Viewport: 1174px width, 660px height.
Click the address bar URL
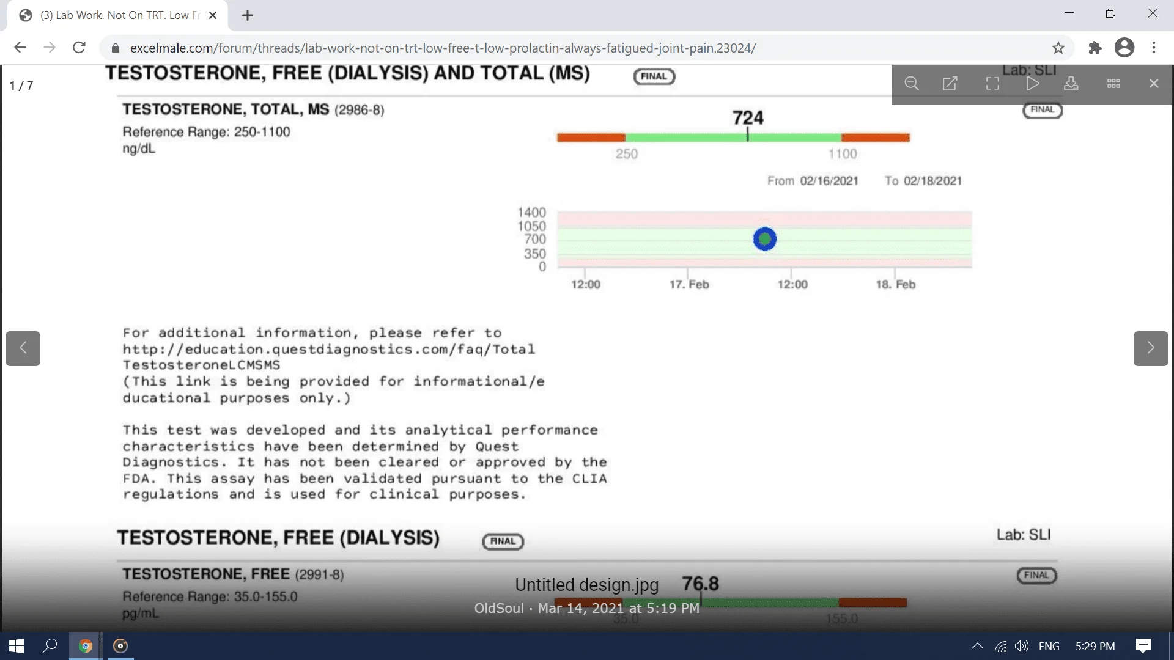pos(443,48)
